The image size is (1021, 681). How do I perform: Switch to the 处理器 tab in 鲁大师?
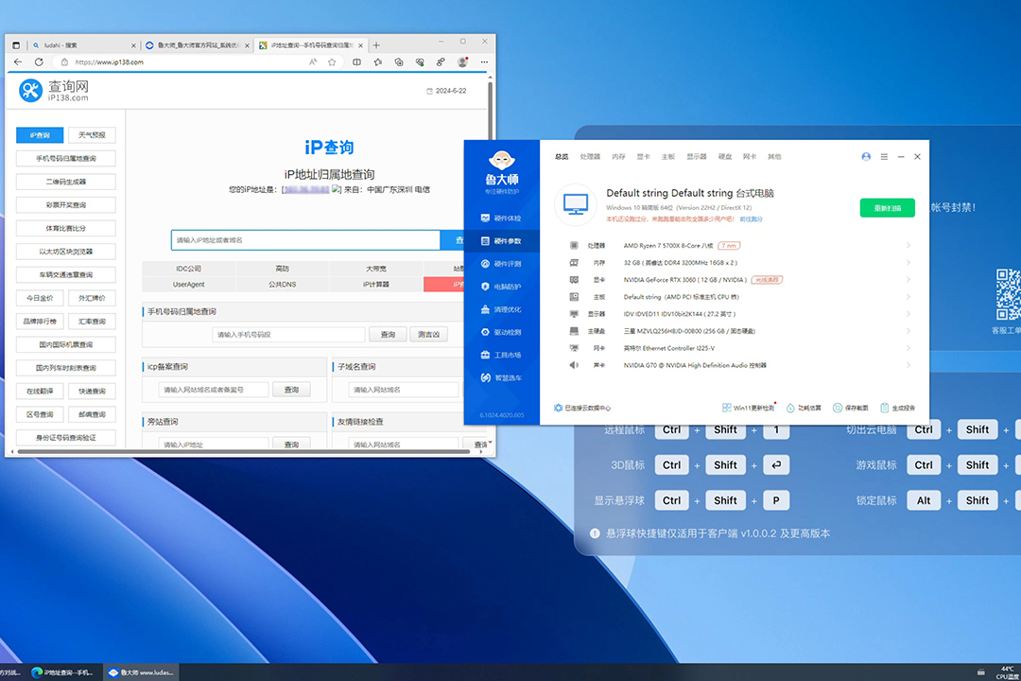590,156
